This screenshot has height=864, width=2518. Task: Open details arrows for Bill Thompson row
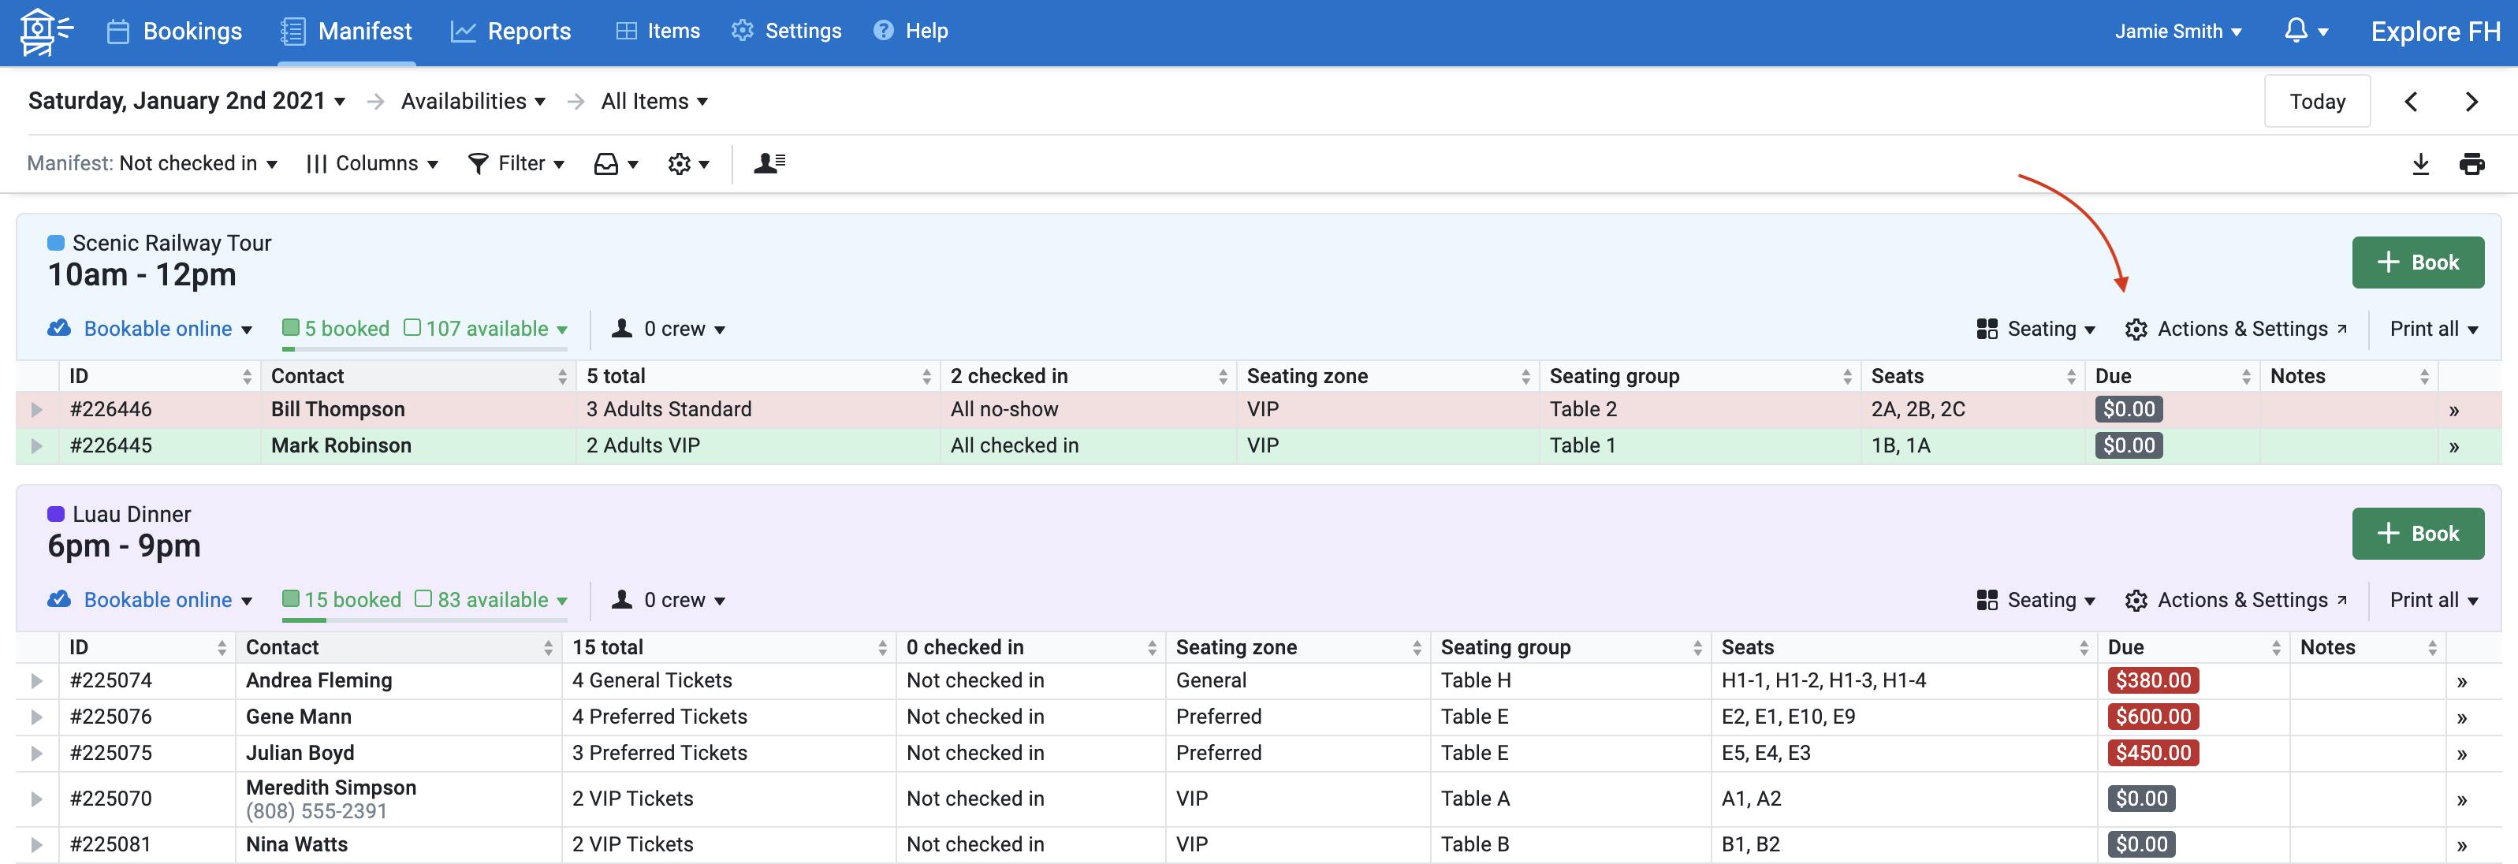coord(2453,411)
